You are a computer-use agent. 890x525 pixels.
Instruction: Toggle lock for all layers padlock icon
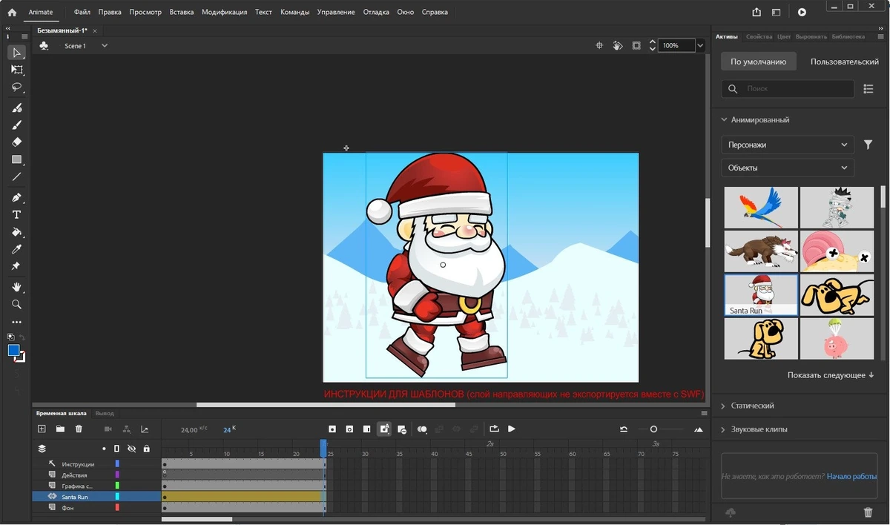(146, 449)
